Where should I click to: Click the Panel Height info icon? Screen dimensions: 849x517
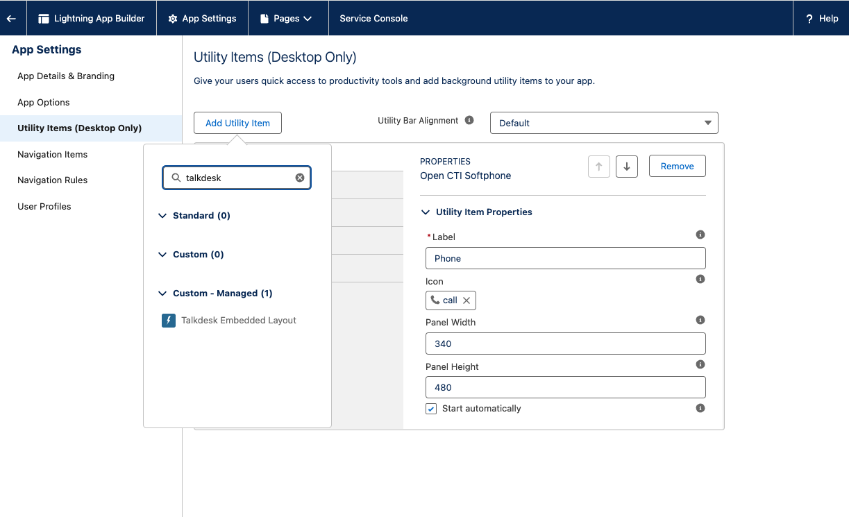click(700, 364)
